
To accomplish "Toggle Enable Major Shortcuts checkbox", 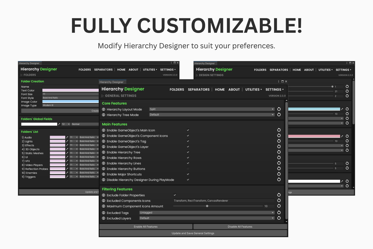I will coord(188,174).
